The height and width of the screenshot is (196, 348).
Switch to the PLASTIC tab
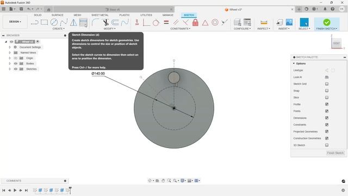125,15
